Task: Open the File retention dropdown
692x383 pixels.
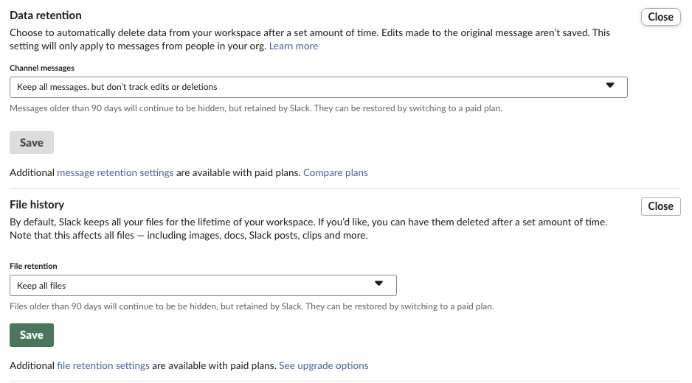Action: pos(203,286)
